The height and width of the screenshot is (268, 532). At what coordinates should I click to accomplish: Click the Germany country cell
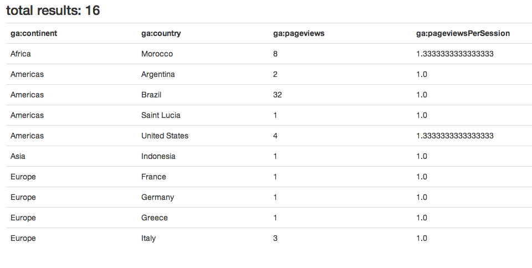[157, 197]
